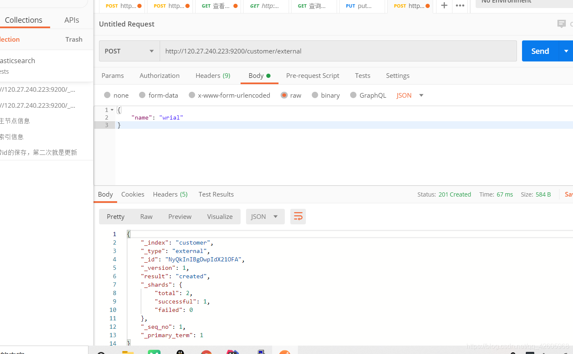The width and height of the screenshot is (573, 354).
Task: Show response in Raw view
Action: [x=146, y=216]
